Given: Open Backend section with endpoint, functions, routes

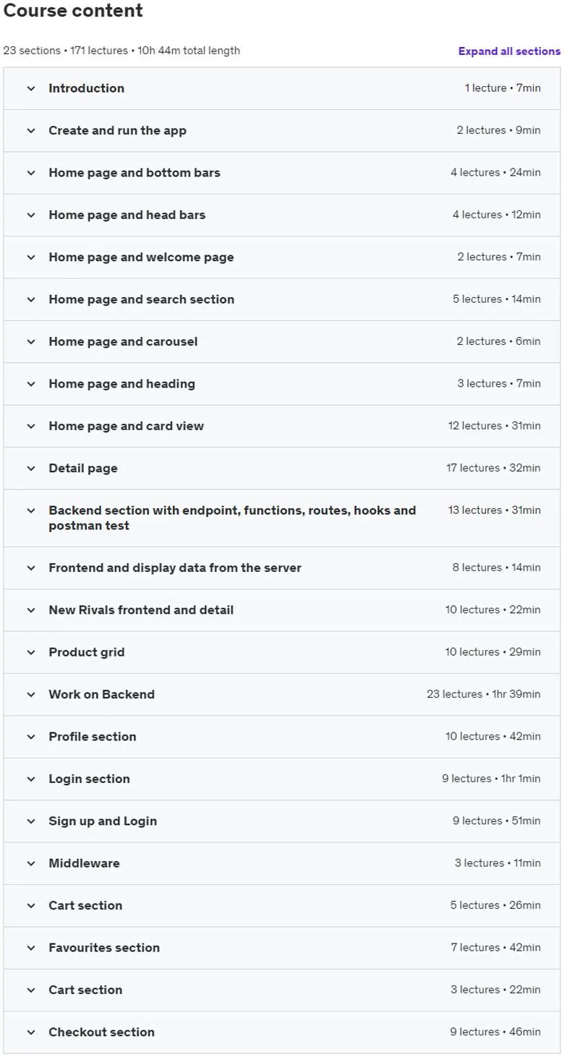Looking at the screenshot, I should pos(282,518).
